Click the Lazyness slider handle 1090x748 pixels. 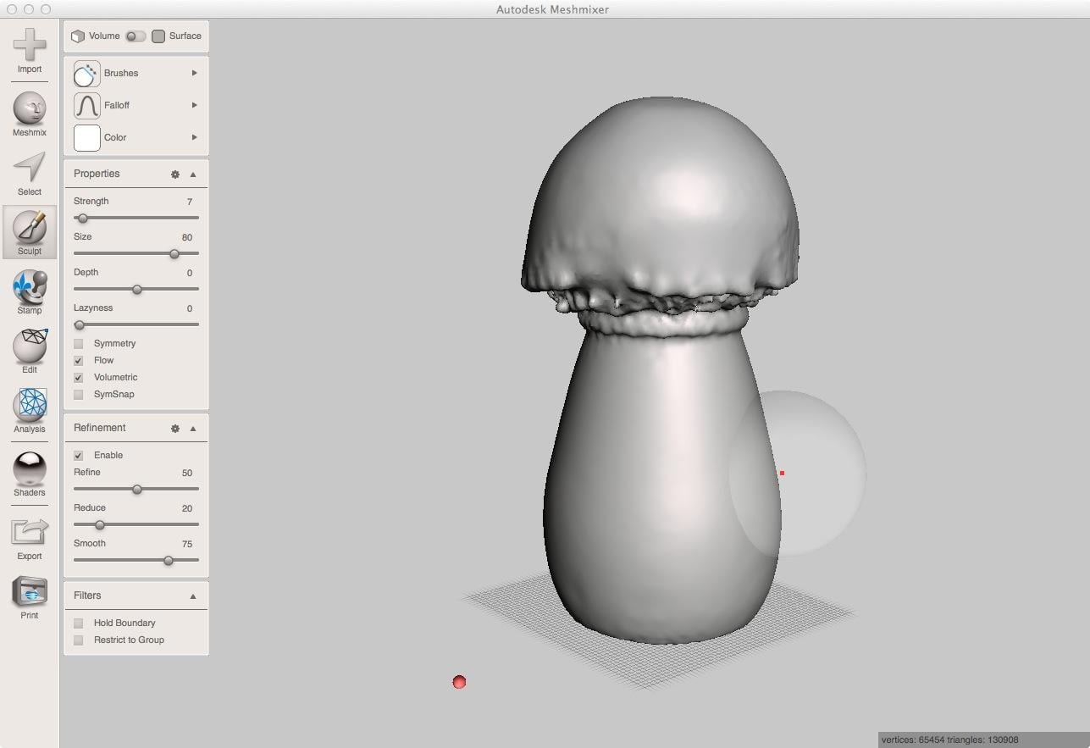pyautogui.click(x=80, y=325)
